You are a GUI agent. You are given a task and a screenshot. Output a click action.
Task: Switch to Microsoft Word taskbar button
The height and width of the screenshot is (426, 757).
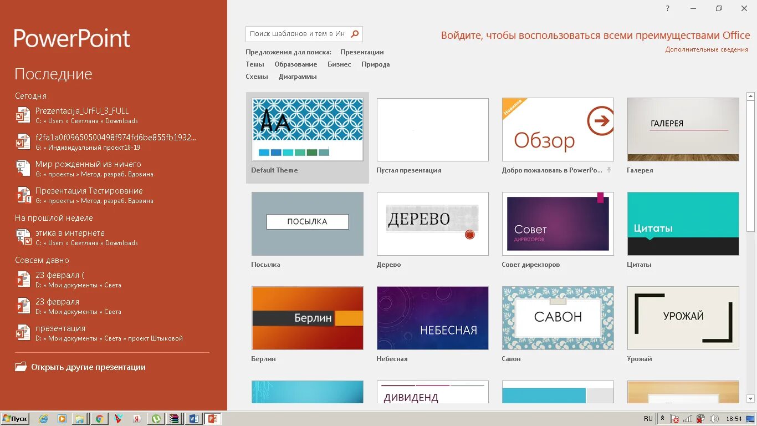tap(193, 419)
